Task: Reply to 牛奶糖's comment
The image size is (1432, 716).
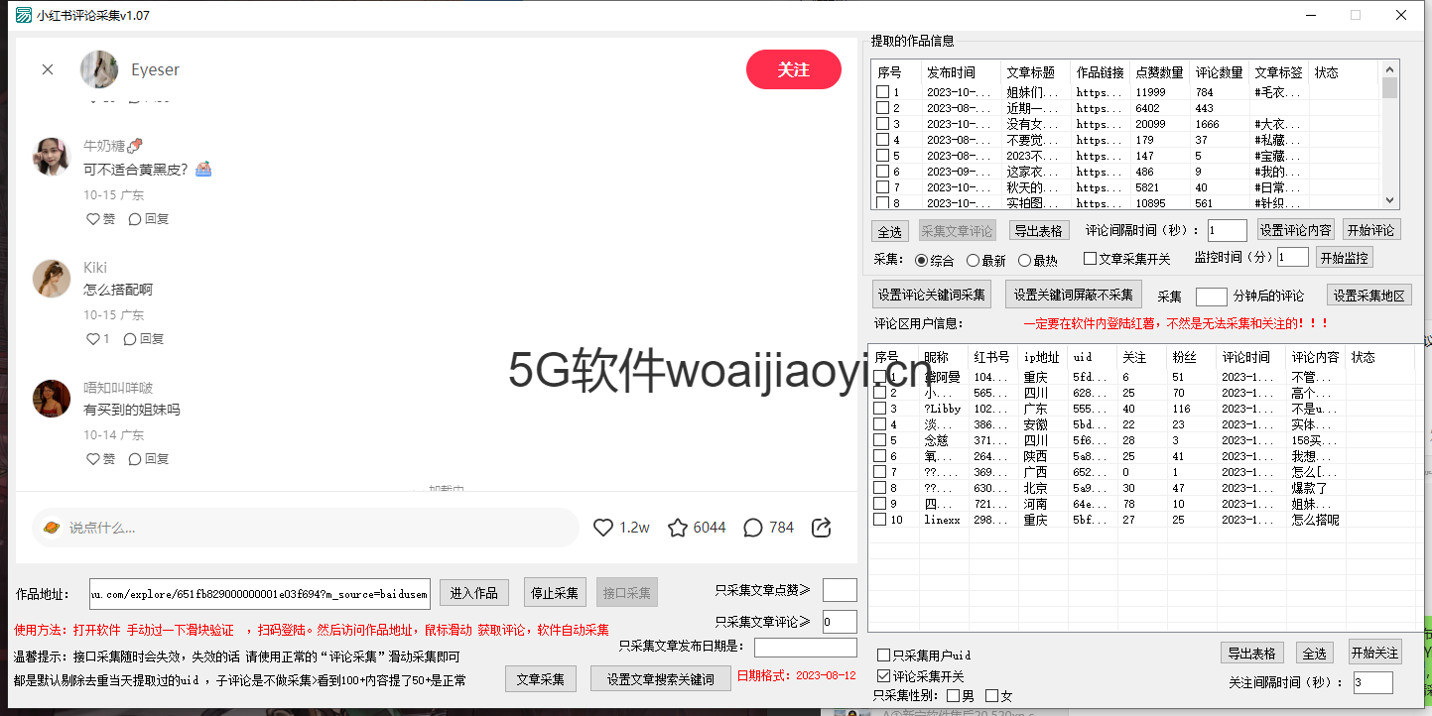Action: (149, 219)
